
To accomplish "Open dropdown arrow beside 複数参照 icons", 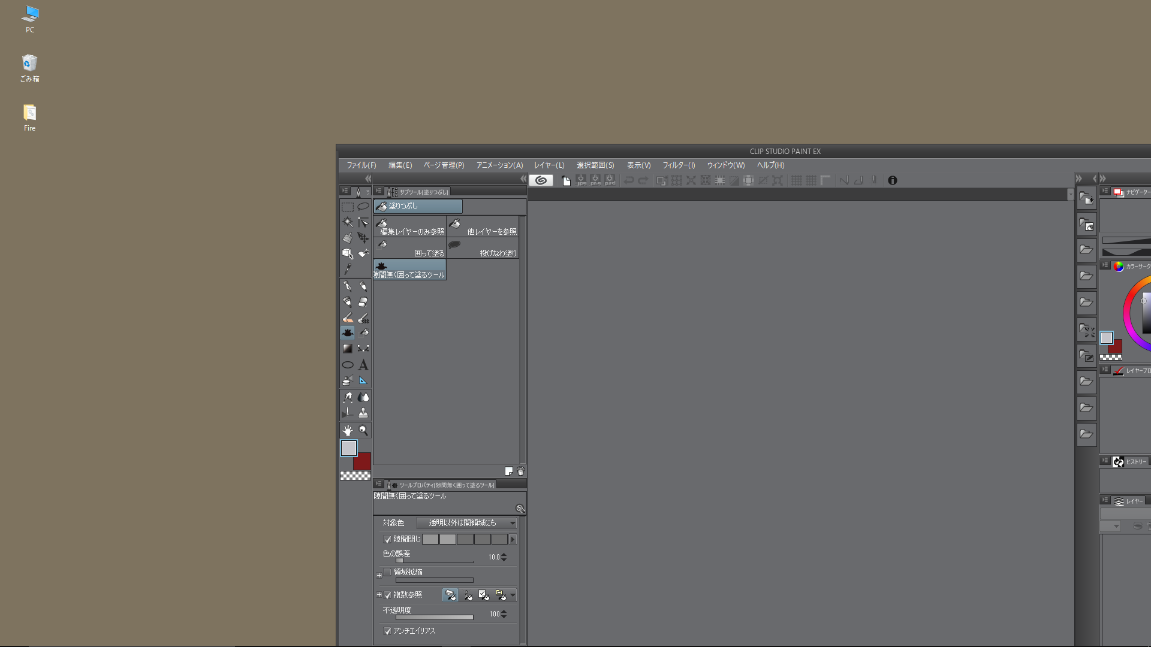I will (513, 595).
